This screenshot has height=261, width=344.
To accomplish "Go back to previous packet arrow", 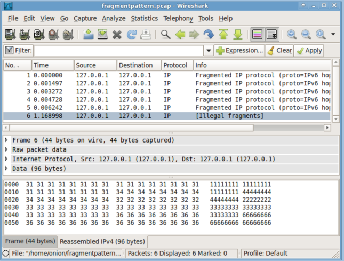I will point(180,35).
